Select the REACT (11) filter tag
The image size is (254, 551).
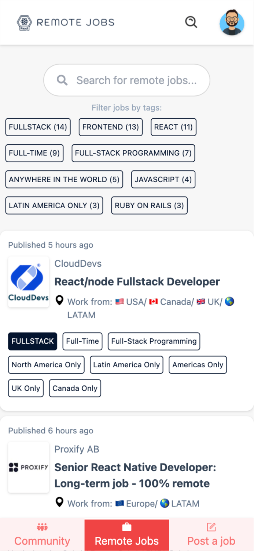click(173, 127)
